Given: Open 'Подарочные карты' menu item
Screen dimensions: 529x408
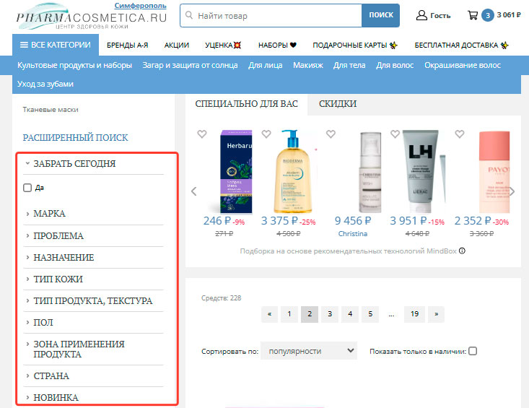Looking at the screenshot, I should 355,45.
